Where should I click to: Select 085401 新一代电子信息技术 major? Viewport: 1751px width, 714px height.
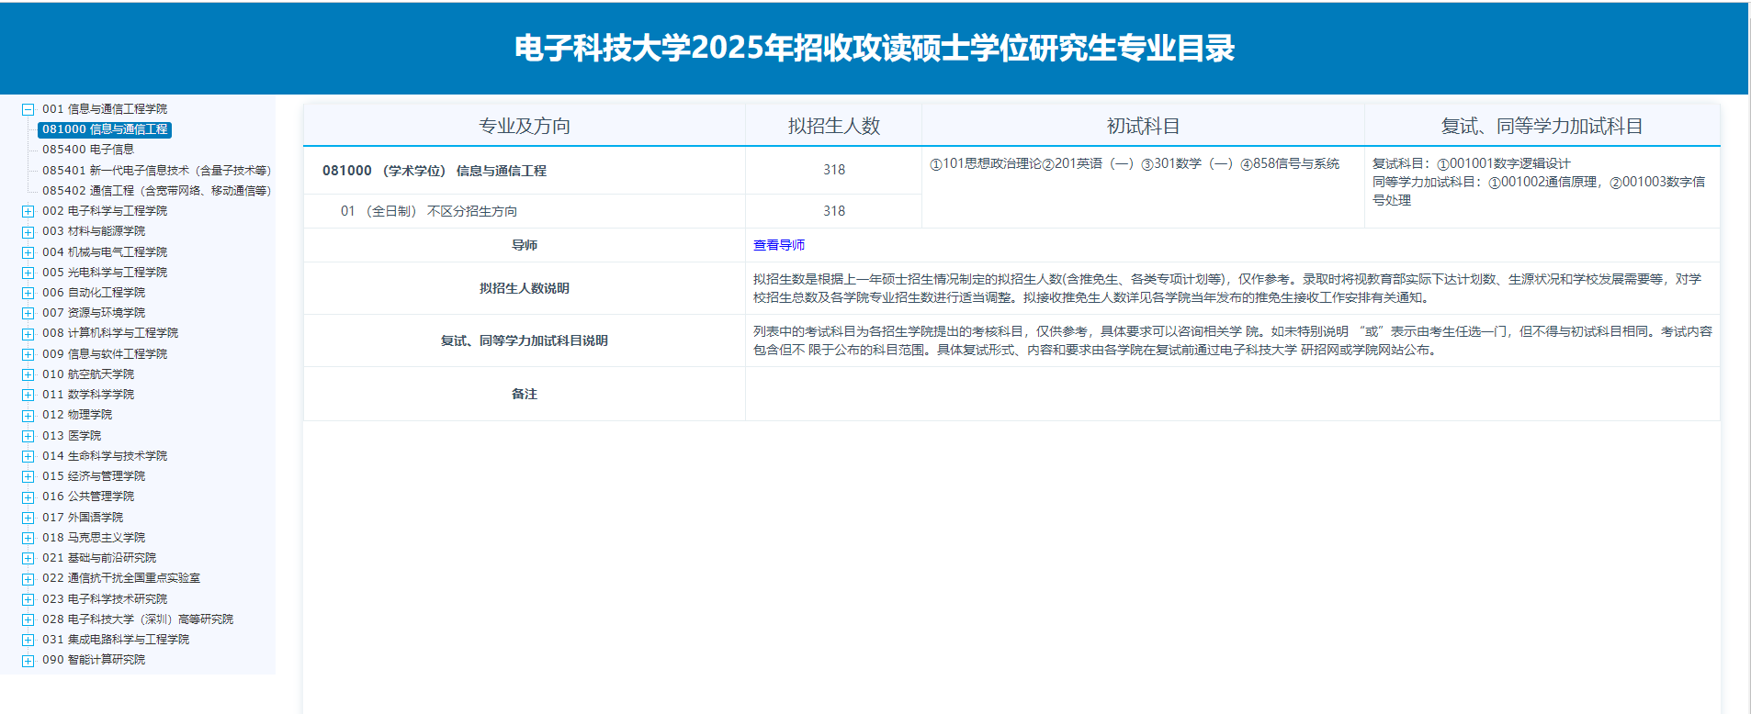pos(156,171)
